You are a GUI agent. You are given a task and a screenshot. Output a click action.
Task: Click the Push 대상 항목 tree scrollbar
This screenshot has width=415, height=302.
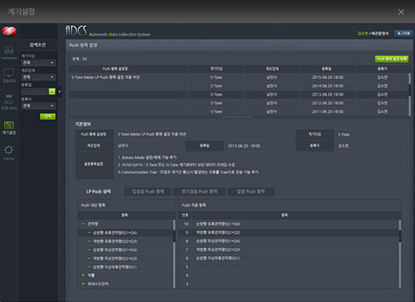click(174, 254)
